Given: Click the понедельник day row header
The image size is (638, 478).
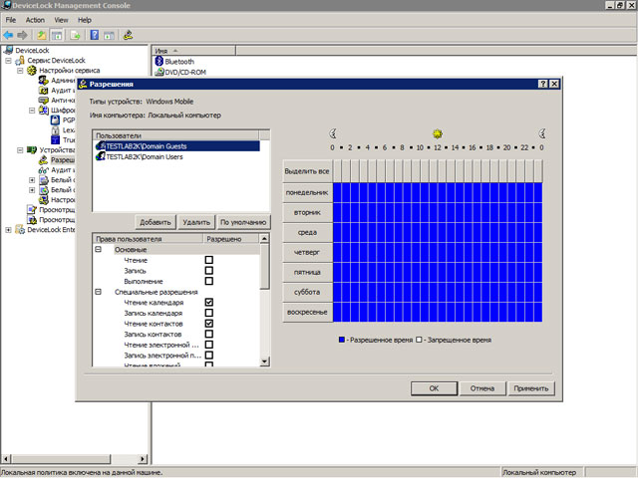Looking at the screenshot, I should pyautogui.click(x=306, y=191).
